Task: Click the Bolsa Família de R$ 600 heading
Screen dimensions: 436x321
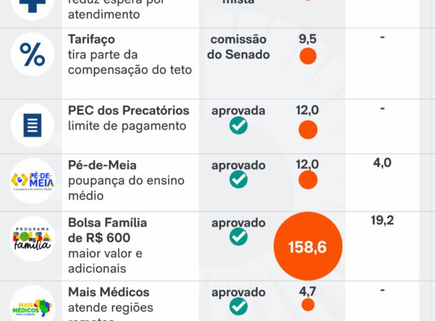Action: tap(107, 230)
